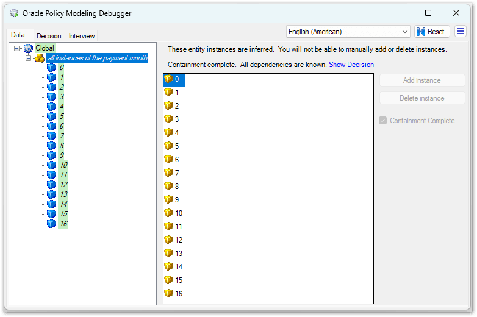Click blue cube icon for tree instance 5
This screenshot has width=477, height=317.
point(51,116)
